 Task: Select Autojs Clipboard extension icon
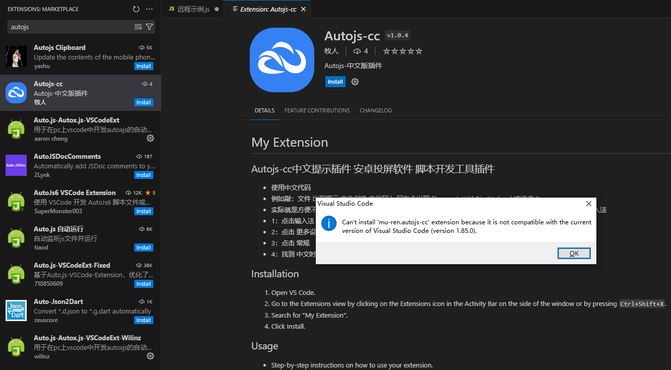16,56
